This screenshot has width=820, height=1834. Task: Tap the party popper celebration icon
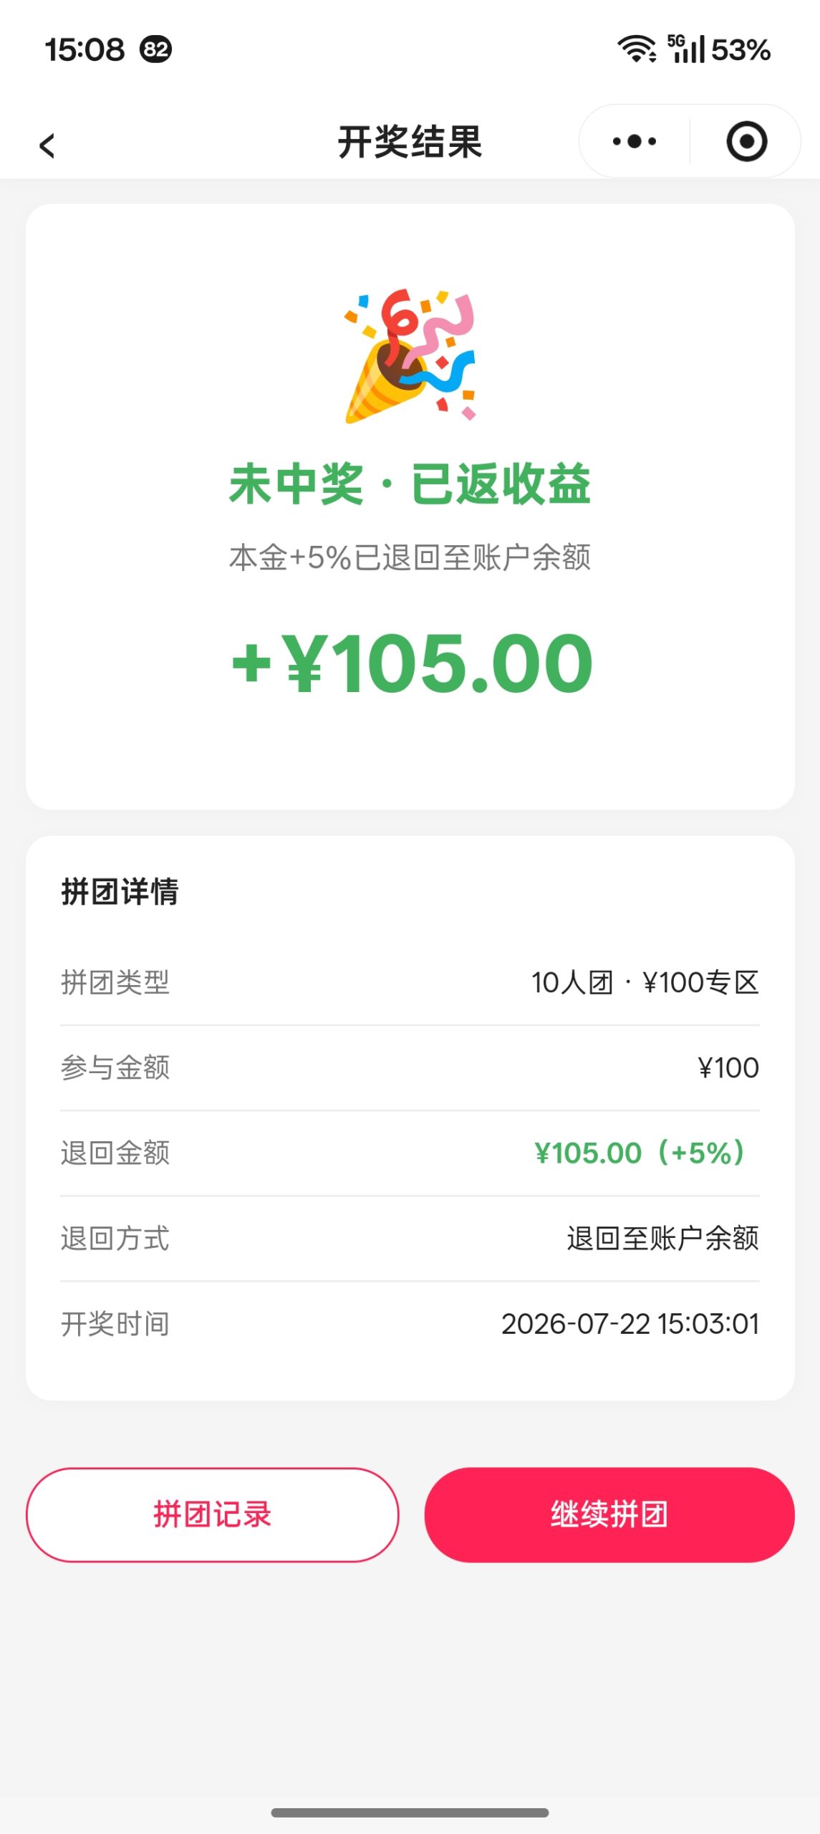(410, 356)
